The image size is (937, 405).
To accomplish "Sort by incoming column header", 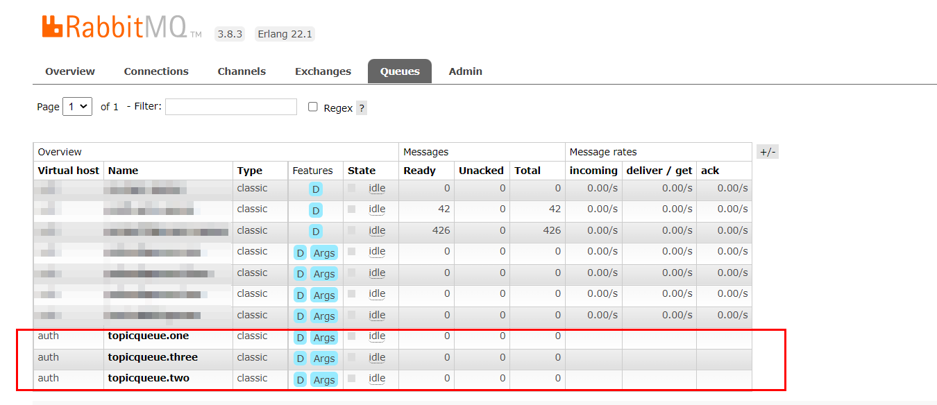I will coord(593,171).
